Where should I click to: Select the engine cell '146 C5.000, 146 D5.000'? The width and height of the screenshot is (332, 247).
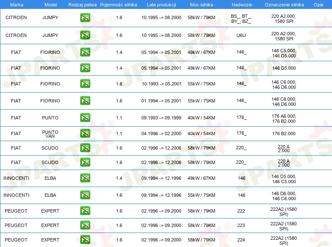tap(284, 53)
